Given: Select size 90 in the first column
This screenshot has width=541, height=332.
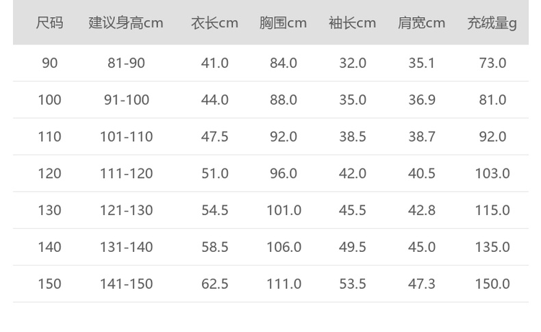Looking at the screenshot, I should pyautogui.click(x=49, y=63).
